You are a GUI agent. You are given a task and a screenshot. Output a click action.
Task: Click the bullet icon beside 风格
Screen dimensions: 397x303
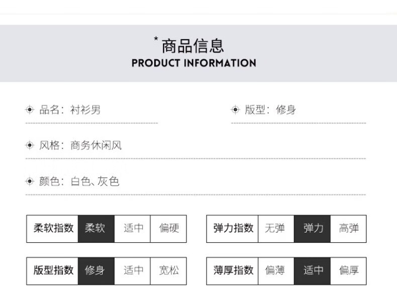(30, 145)
